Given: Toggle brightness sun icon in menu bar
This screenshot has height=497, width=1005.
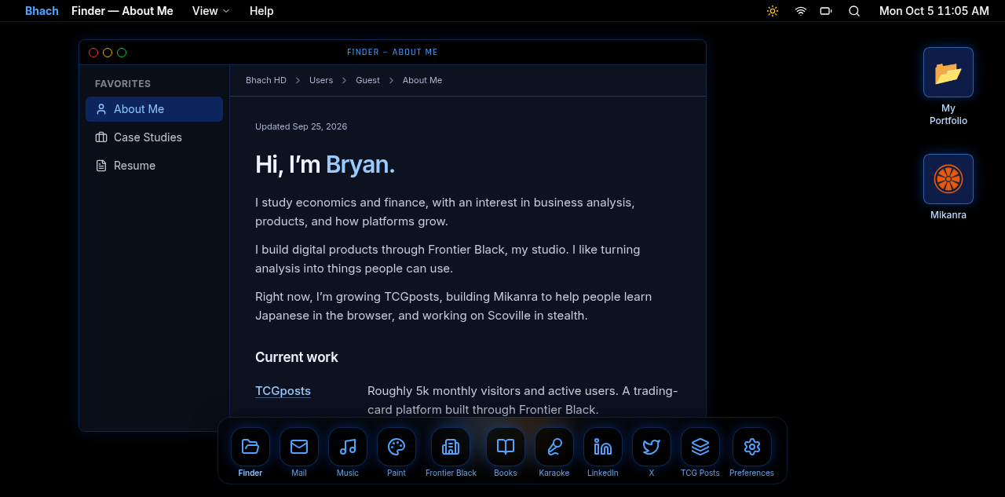Looking at the screenshot, I should pos(773,11).
